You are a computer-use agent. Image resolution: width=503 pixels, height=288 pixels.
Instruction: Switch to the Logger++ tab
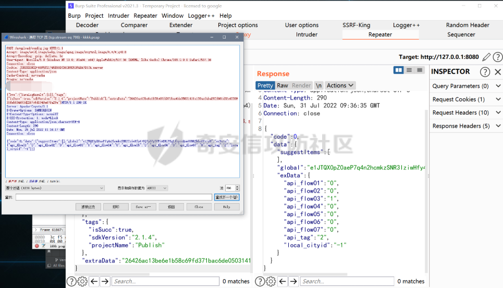(406, 25)
